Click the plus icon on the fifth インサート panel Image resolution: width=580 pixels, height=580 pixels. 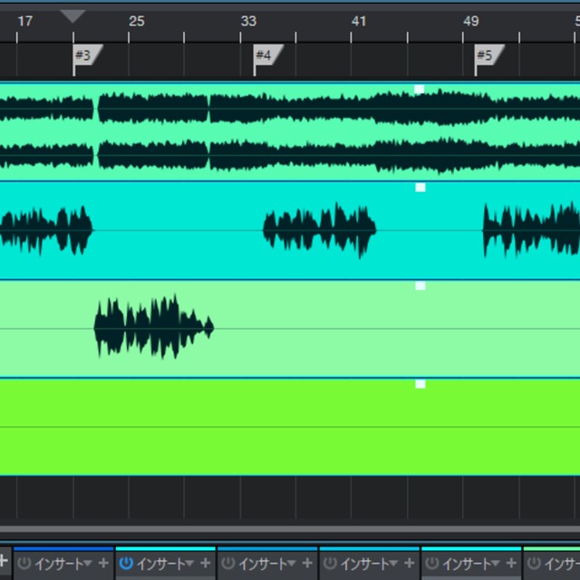pyautogui.click(x=510, y=564)
